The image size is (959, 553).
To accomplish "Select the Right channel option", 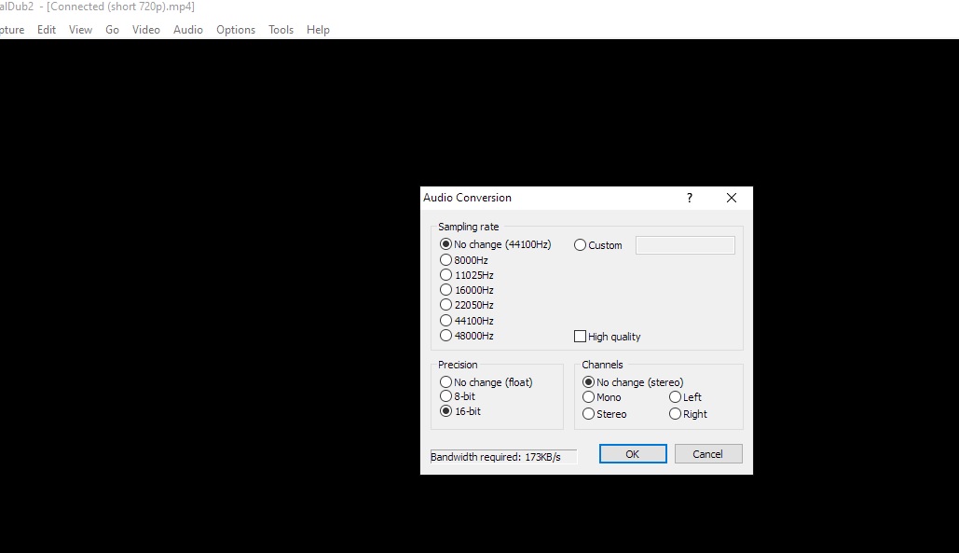I will 688,414.
